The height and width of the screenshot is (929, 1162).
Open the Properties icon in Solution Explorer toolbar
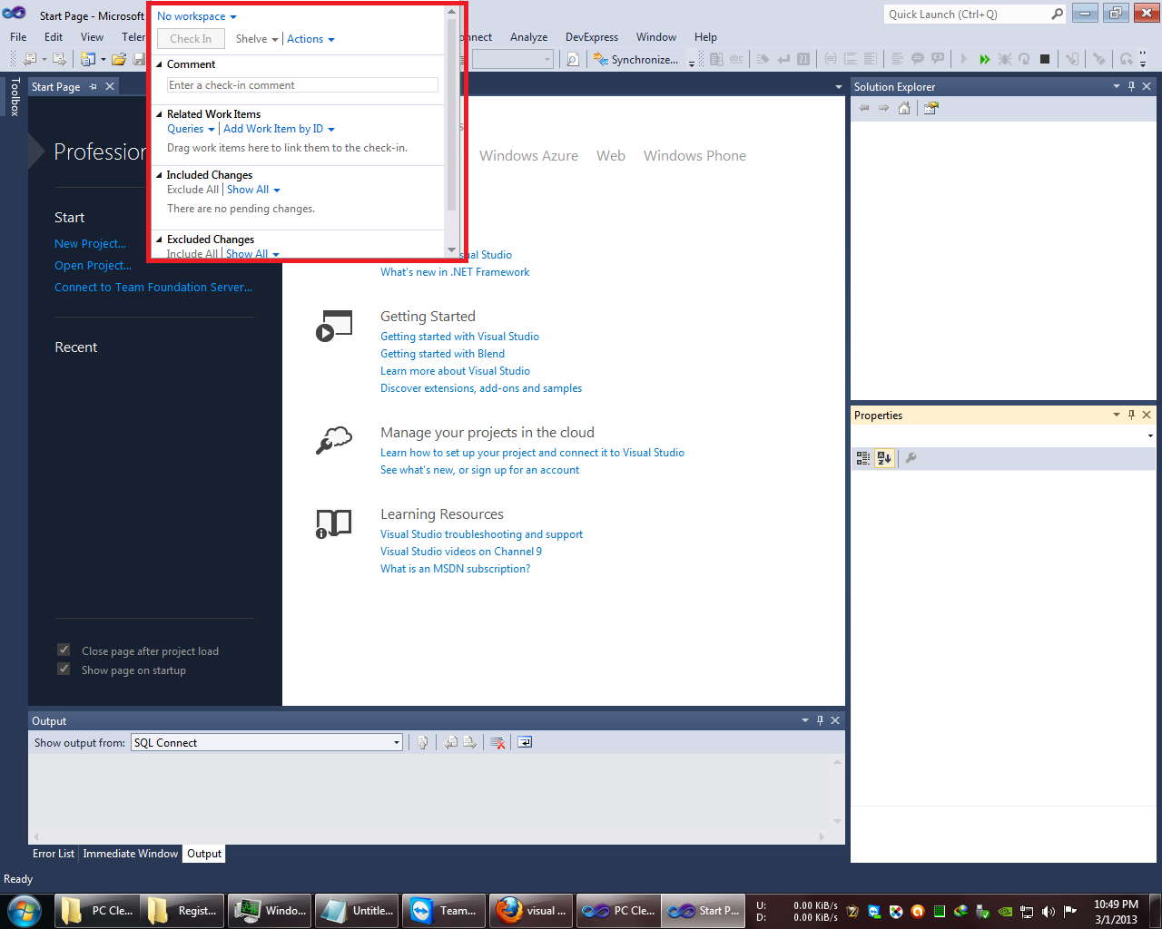click(931, 108)
